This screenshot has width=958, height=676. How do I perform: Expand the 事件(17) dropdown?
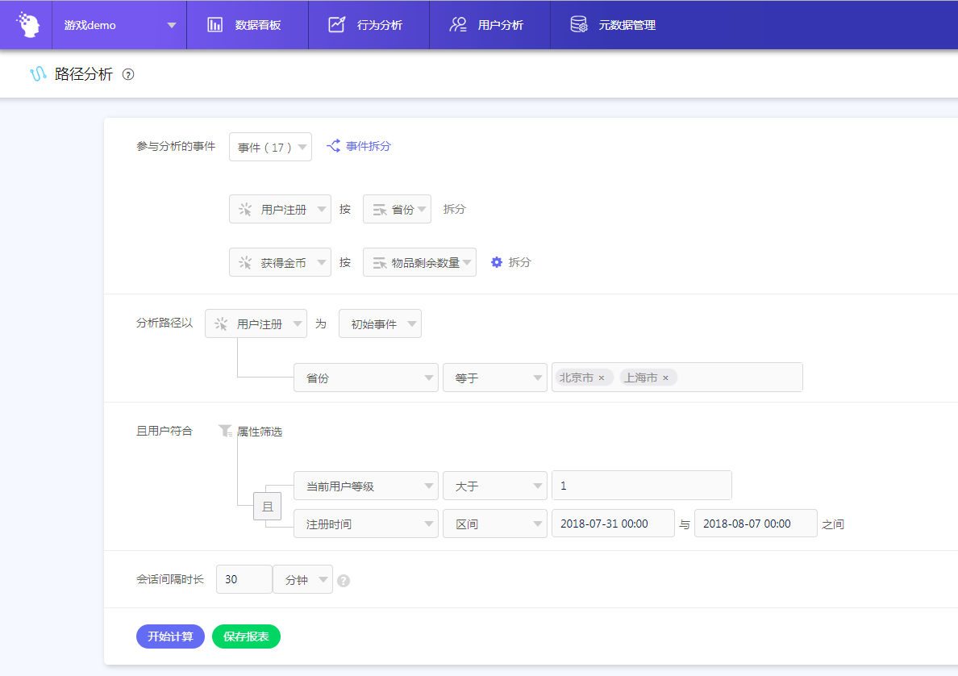(x=270, y=148)
